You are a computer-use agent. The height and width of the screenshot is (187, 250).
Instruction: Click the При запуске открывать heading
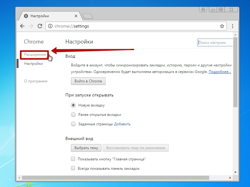click(x=90, y=95)
